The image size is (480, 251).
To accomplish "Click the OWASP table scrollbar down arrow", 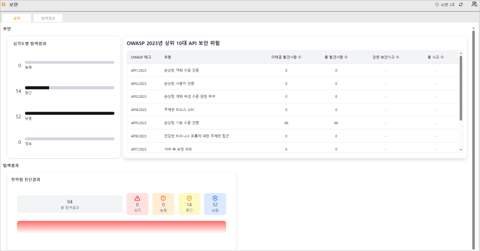I will 461,149.
